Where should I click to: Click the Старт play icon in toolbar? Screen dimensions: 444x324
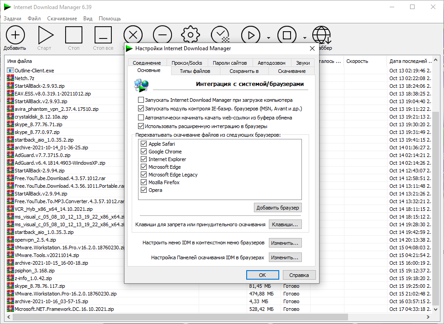44,35
